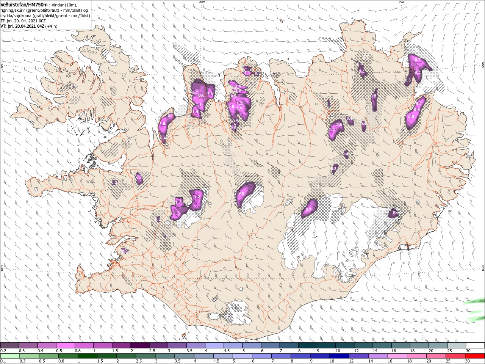Pick the pure red rain swatch at 30

[475, 356]
